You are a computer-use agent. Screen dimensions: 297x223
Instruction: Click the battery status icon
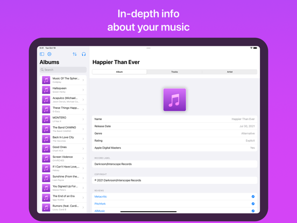coord(255,48)
